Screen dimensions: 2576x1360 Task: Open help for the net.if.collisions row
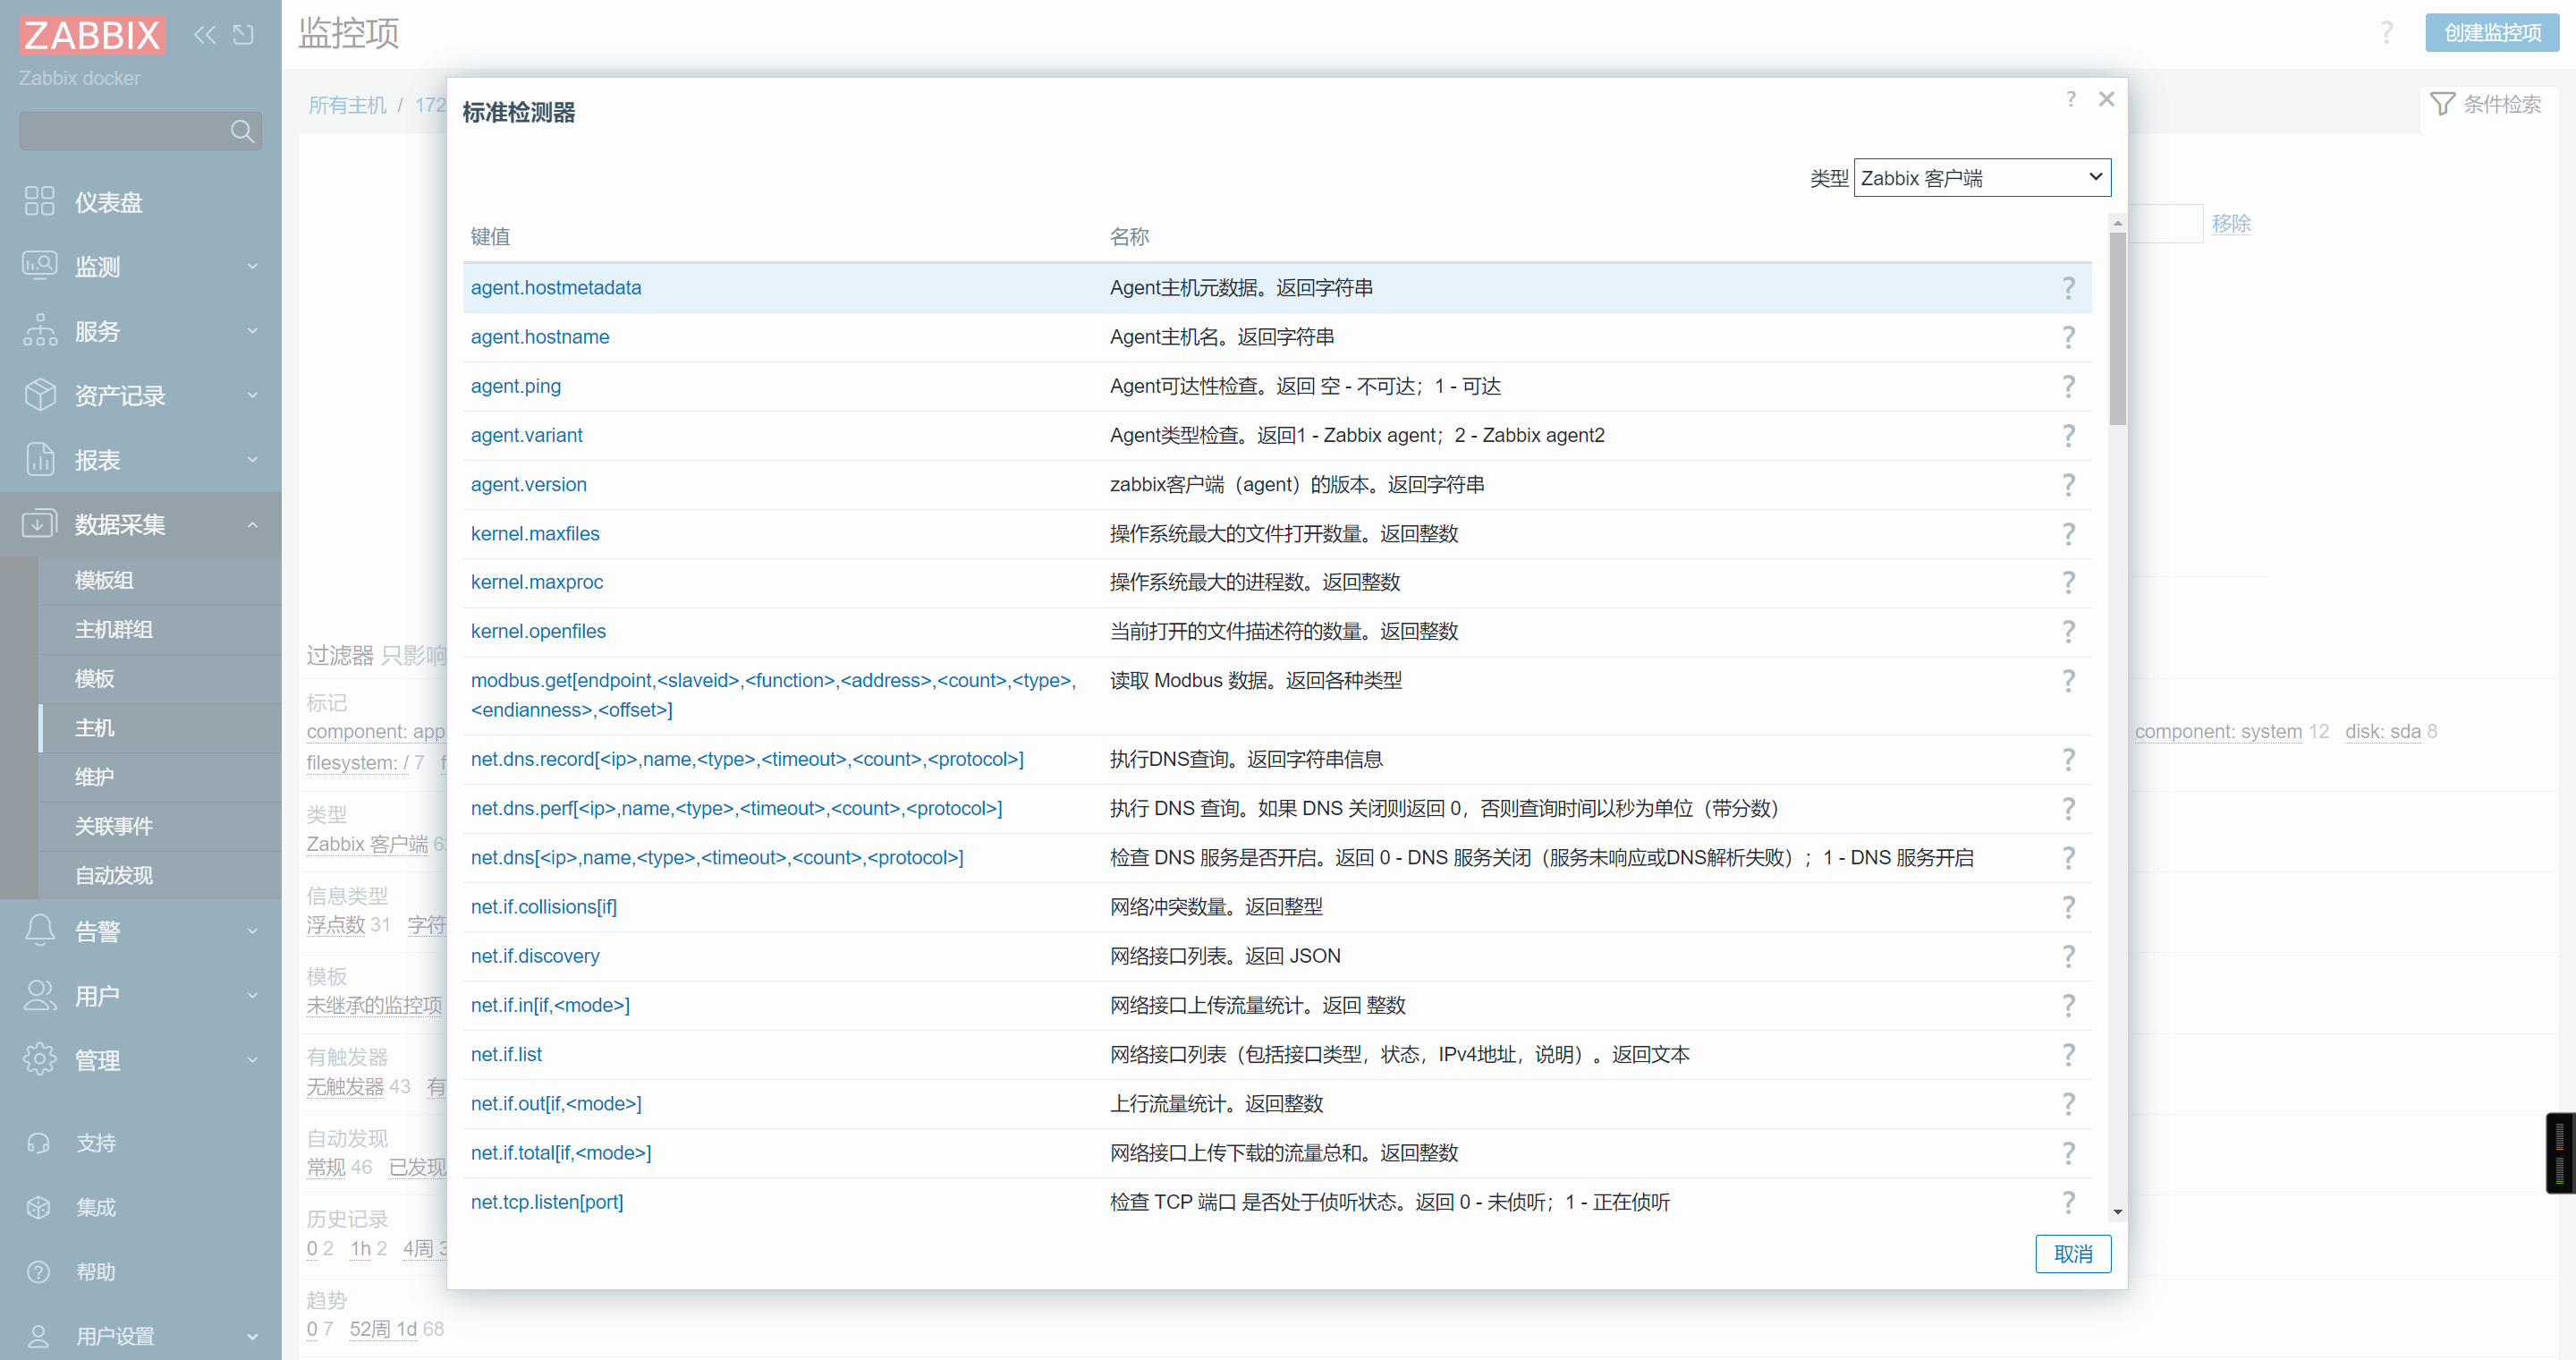[2068, 907]
